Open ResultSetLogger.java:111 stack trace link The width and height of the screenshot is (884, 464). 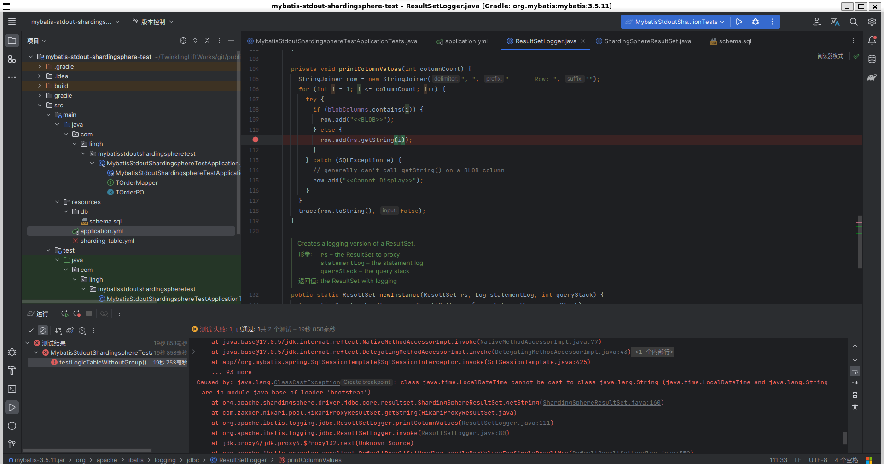pos(506,423)
